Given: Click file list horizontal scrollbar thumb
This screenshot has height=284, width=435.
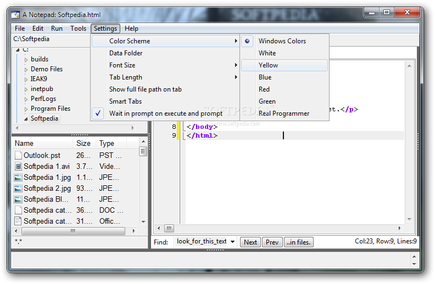Looking at the screenshot, I should click(73, 231).
